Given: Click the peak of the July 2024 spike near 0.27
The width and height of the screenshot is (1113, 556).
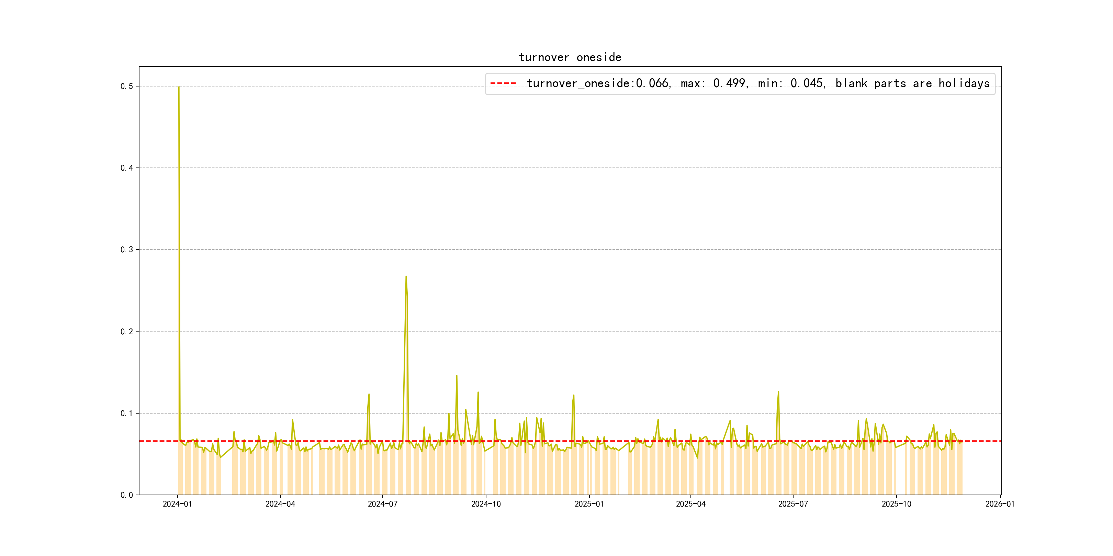Looking at the screenshot, I should (x=406, y=277).
